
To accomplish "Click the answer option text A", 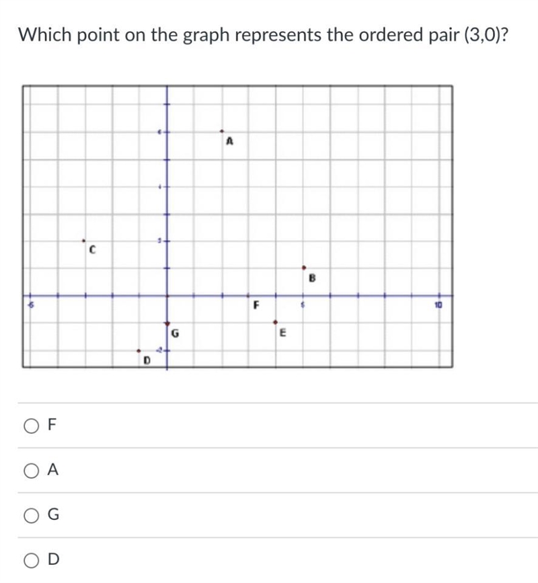I will click(53, 469).
